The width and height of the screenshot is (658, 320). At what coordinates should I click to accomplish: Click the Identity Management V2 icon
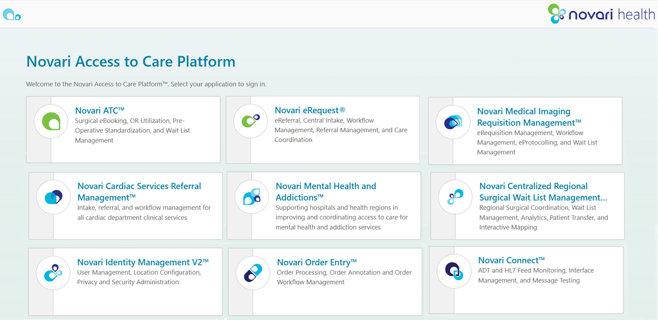click(53, 273)
